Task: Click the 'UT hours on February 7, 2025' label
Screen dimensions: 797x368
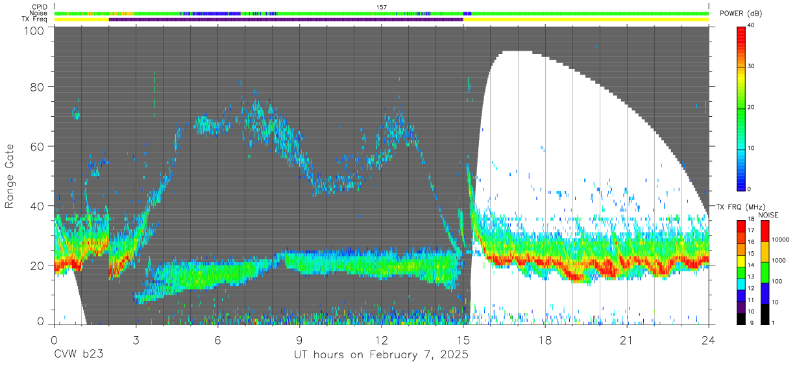Action: (x=382, y=356)
